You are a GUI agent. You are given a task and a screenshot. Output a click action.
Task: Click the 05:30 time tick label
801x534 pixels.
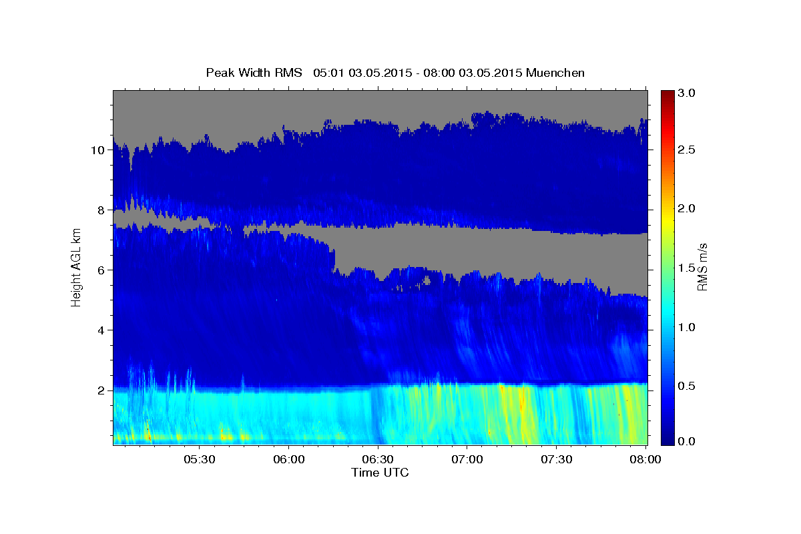pos(199,460)
